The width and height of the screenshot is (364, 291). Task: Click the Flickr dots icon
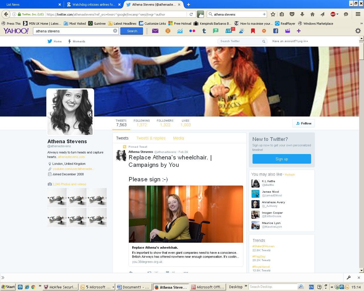click(x=192, y=31)
